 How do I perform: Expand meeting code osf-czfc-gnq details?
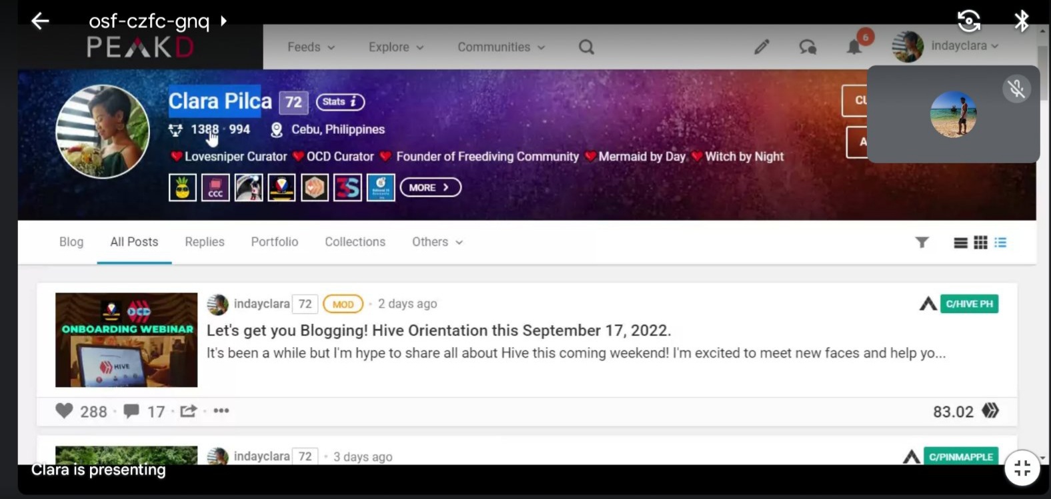click(x=158, y=21)
